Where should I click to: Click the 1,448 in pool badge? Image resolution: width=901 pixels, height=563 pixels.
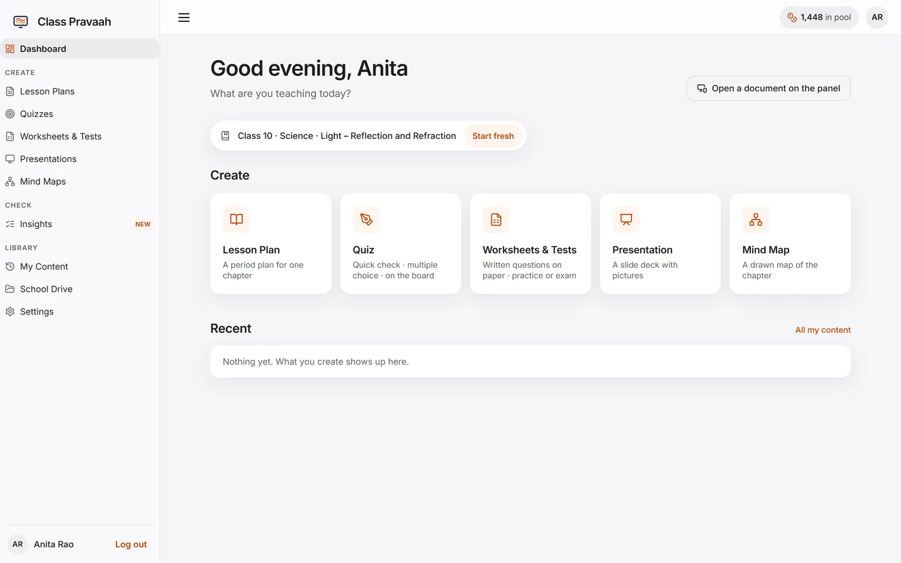[x=819, y=18]
